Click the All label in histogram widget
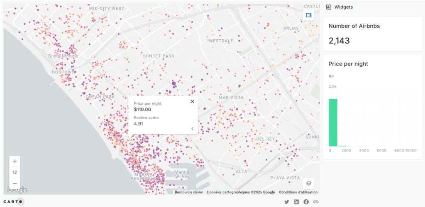This screenshot has width=425, height=207. coord(331,76)
